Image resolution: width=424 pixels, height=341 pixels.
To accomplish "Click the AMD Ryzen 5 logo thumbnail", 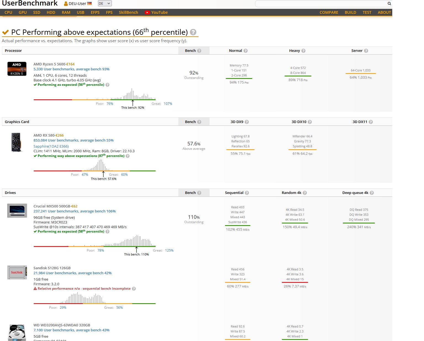I will 17,69.
